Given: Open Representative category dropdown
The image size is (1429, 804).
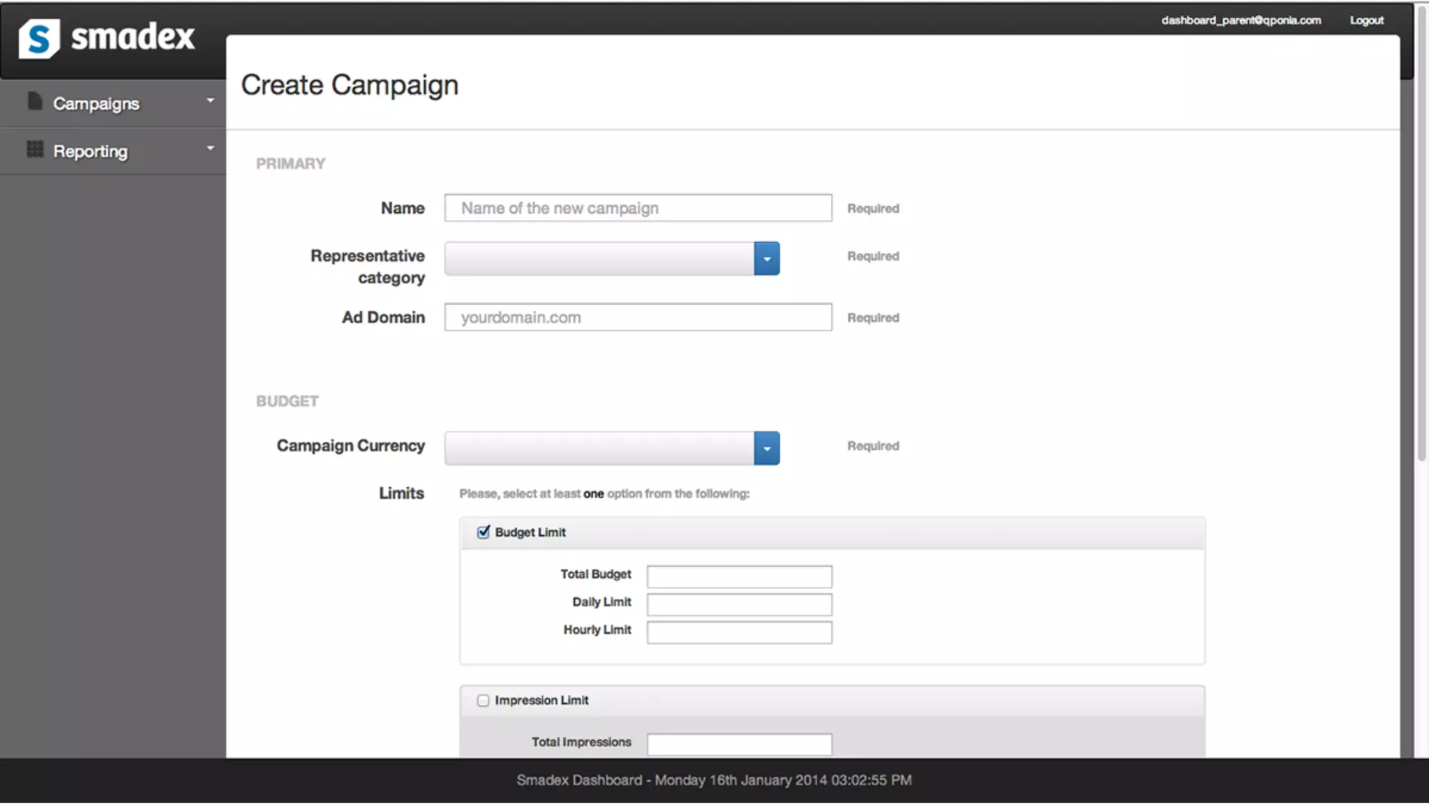Looking at the screenshot, I should point(766,259).
